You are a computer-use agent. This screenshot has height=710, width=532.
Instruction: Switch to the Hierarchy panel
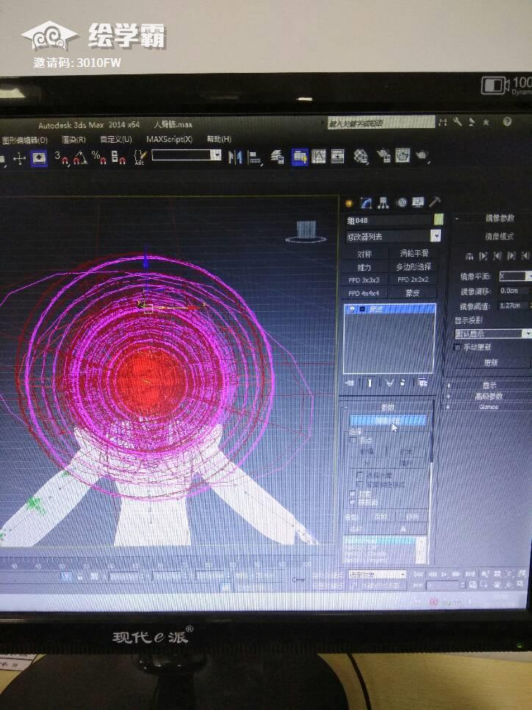384,203
